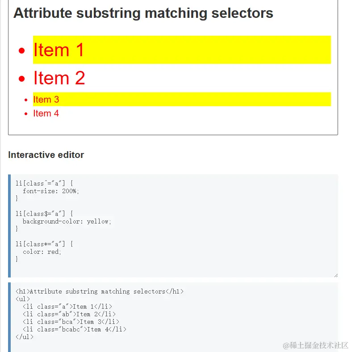Viewport: 351px width, 352px height.
Task: Click the yellow-highlighted "Item 3" text
Action: pos(46,99)
